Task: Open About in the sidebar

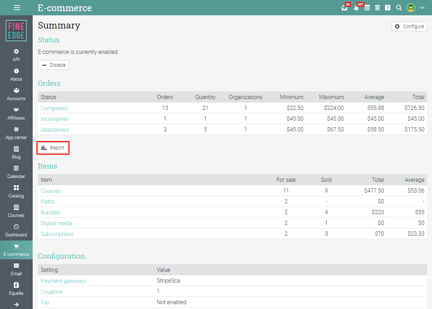Action: [16, 75]
